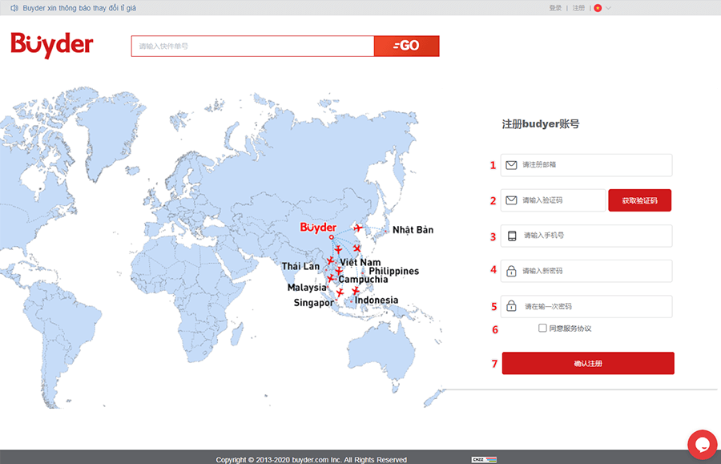Image resolution: width=721 pixels, height=464 pixels.
Task: Click the lock icon in 请输入新密码 field
Action: [x=511, y=271]
